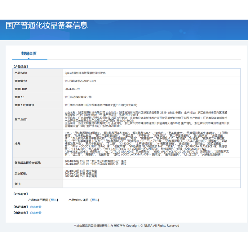The height and width of the screenshot is (248, 248).
Task: Click the 【产品信息】 section heading
Action: pyautogui.click(x=20, y=66)
